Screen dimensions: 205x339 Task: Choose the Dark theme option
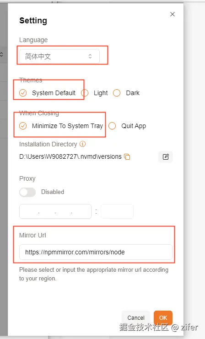126,93
